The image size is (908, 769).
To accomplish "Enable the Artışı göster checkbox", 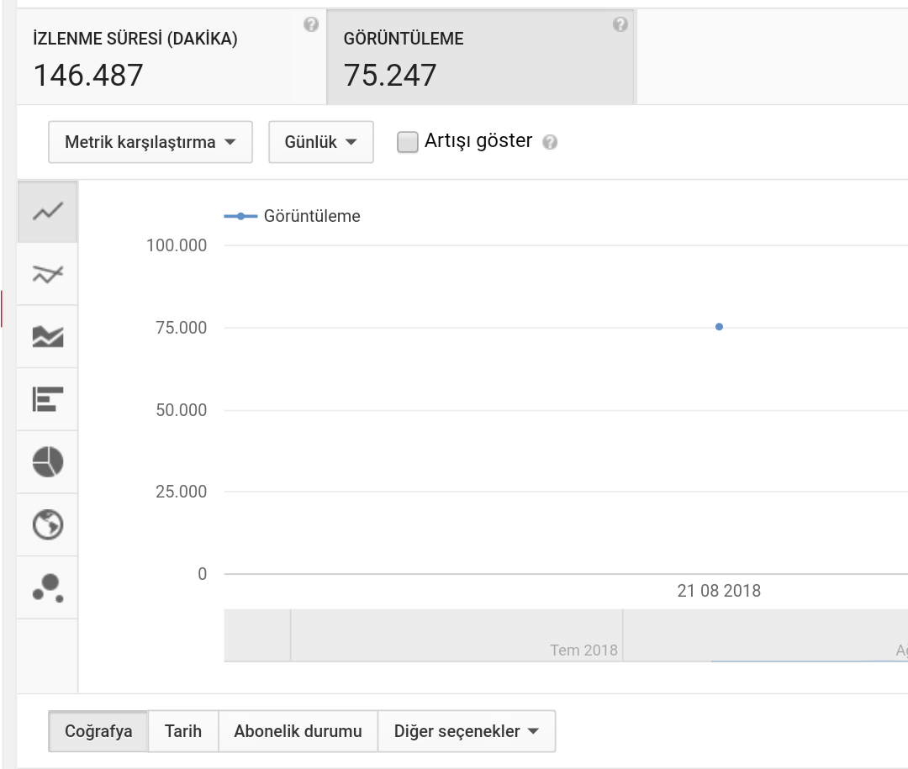I will (x=408, y=142).
